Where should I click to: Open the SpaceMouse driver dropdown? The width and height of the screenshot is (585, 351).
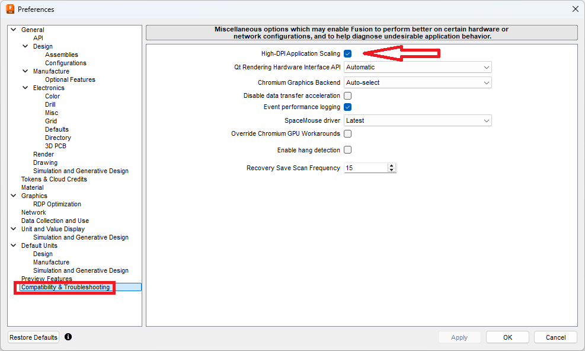pyautogui.click(x=417, y=120)
